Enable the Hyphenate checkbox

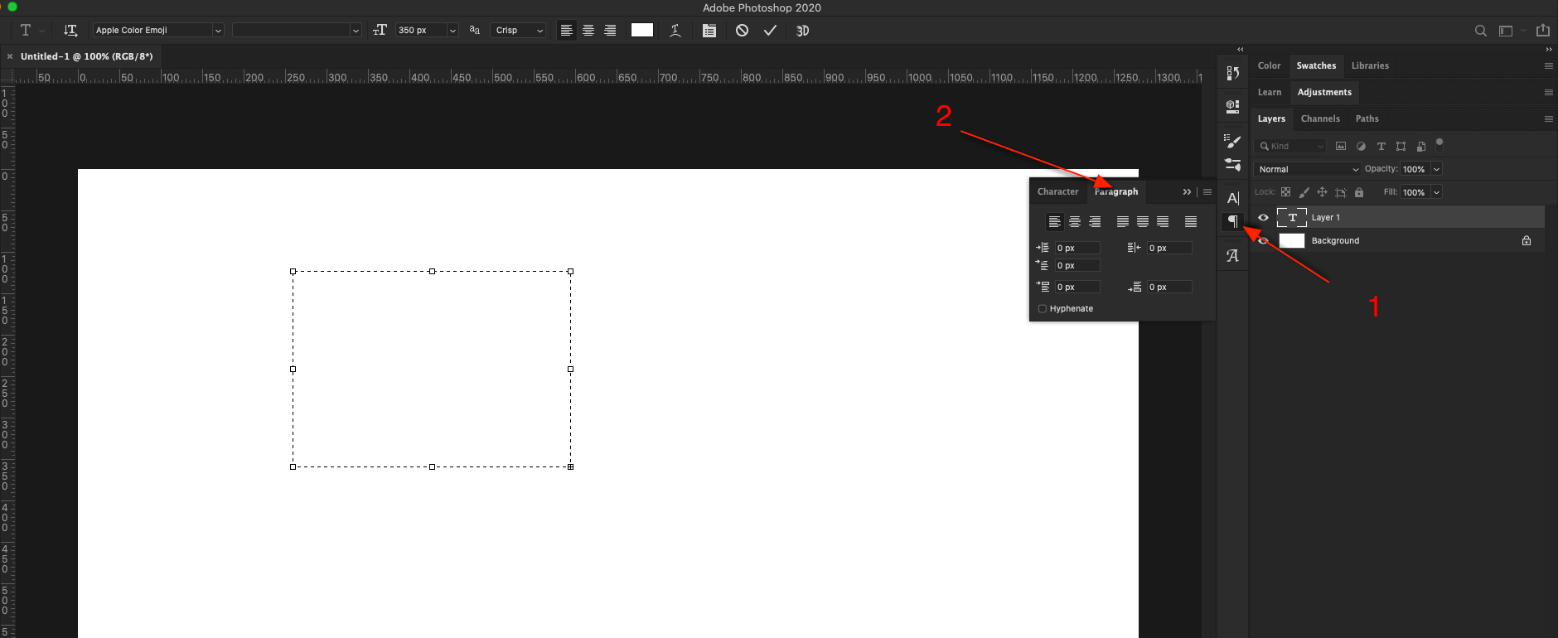pyautogui.click(x=1043, y=309)
